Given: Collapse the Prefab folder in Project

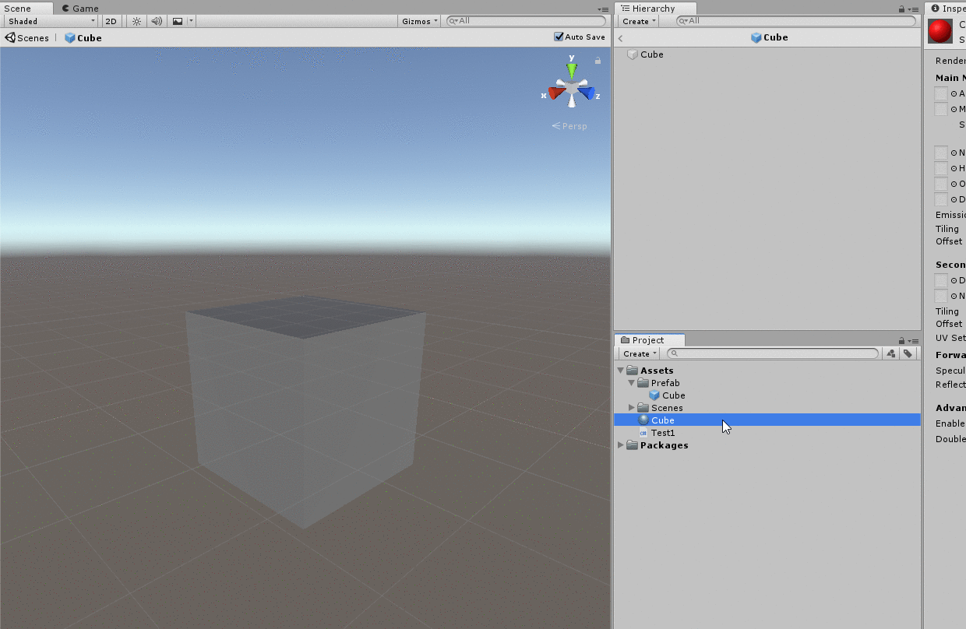Looking at the screenshot, I should (x=631, y=383).
